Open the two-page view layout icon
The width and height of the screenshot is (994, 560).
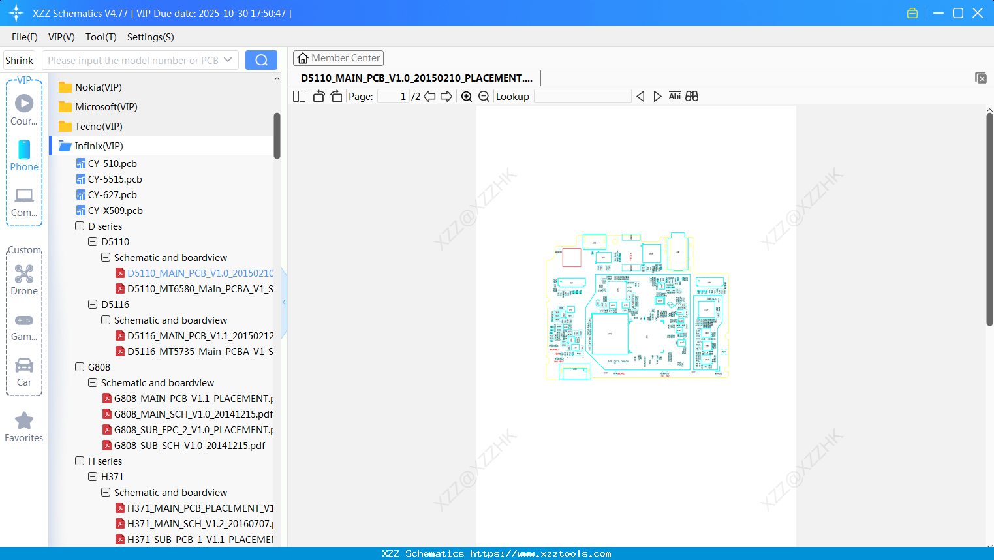299,96
